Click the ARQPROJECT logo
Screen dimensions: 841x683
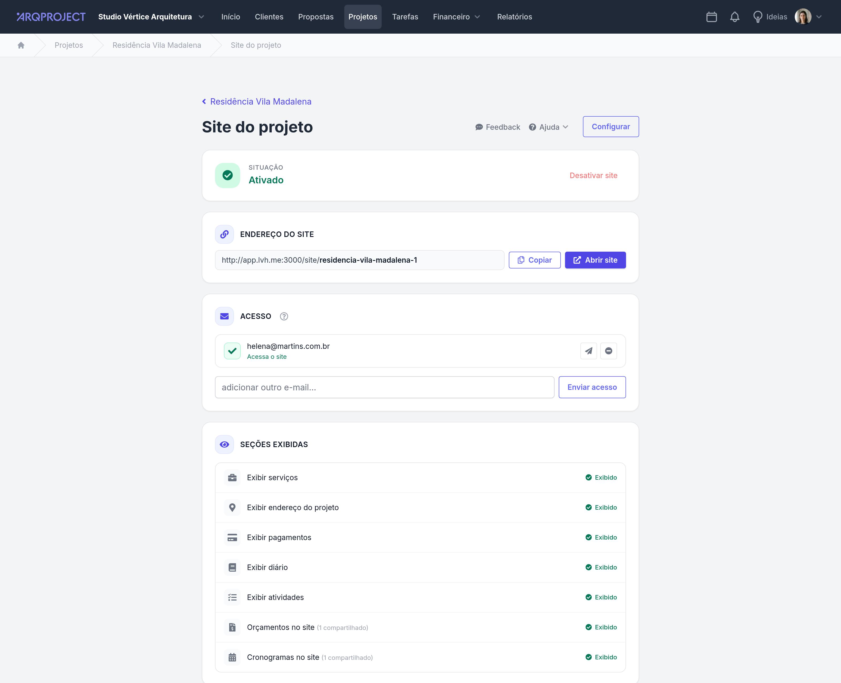[51, 17]
